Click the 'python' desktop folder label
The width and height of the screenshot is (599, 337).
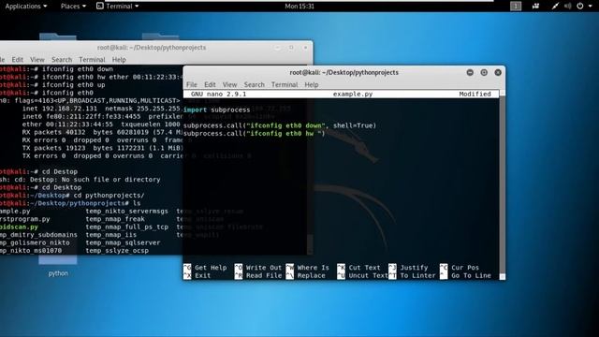(x=58, y=273)
